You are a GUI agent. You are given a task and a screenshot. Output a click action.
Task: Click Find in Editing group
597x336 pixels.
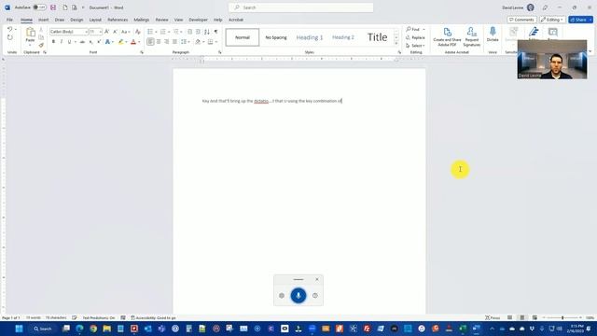coord(413,29)
